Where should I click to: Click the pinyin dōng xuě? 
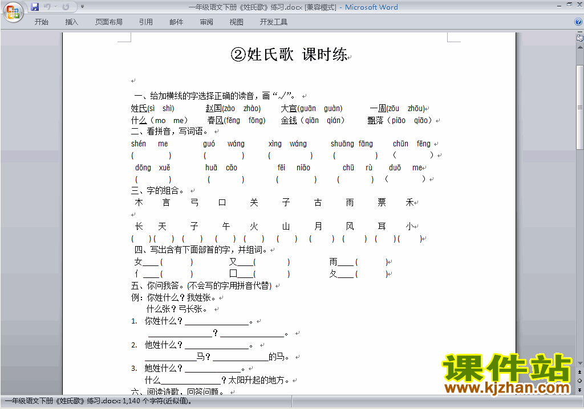pos(152,167)
